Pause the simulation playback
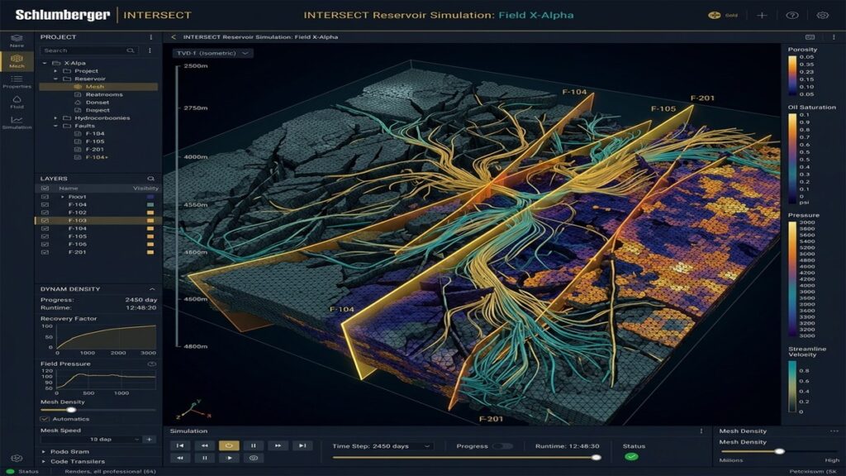This screenshot has width=846, height=476. coord(253,445)
